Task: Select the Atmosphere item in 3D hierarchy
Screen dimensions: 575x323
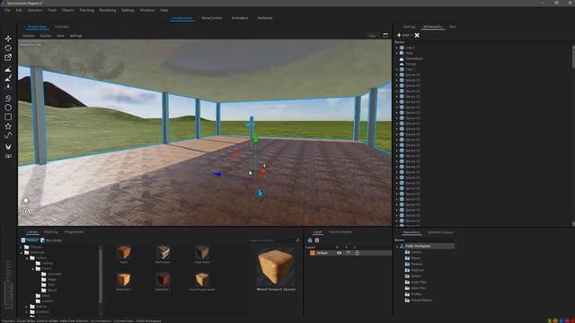Action: (414, 58)
